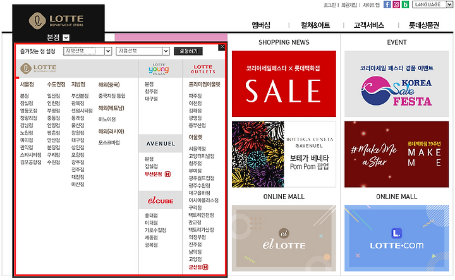The image size is (455, 280).
Task: Open the 지점선택 branch dropdown
Action: tap(142, 51)
